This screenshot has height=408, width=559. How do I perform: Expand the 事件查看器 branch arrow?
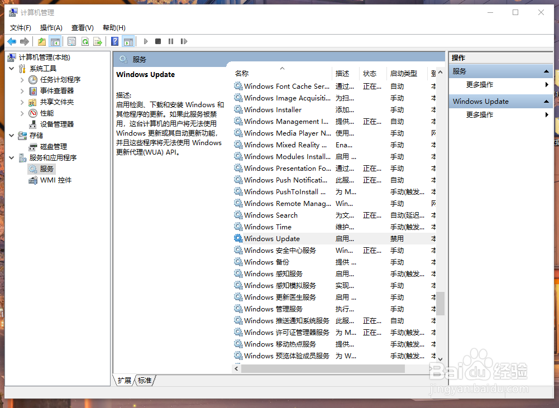coord(22,91)
